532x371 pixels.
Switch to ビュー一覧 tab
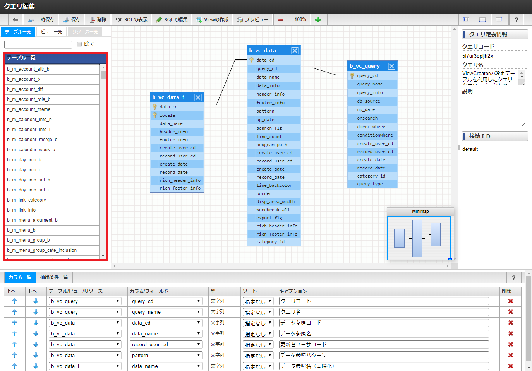(51, 32)
